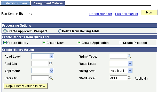Open lookup magnifier for Refrl Srce

pos(129,78)
